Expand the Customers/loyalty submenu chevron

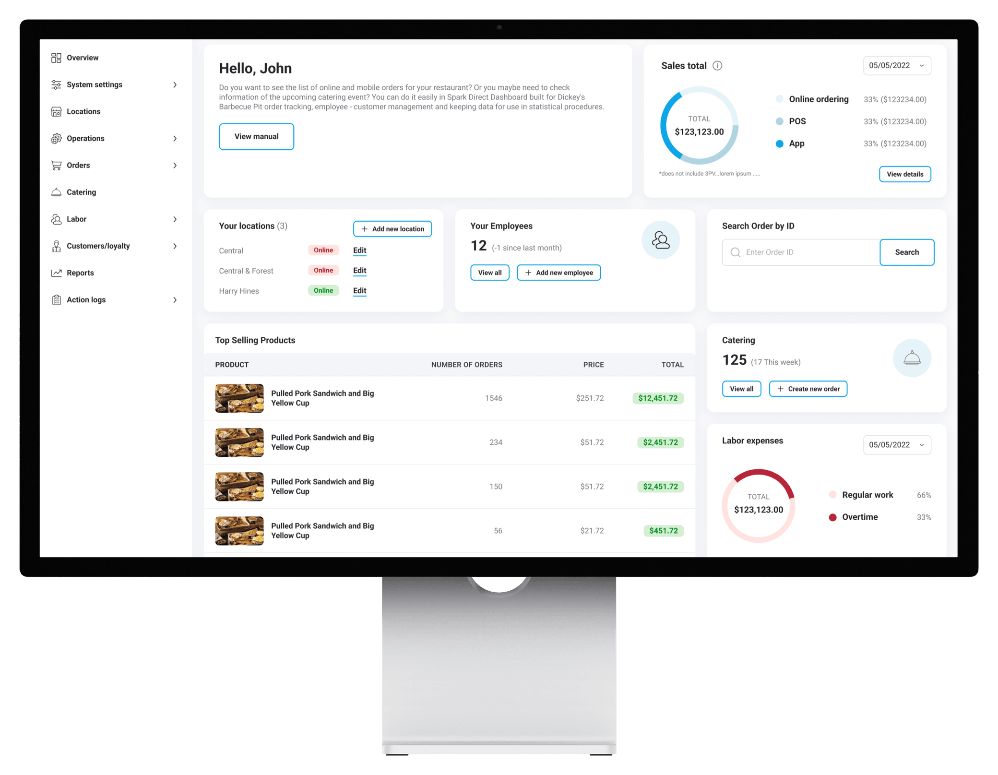pyautogui.click(x=175, y=246)
